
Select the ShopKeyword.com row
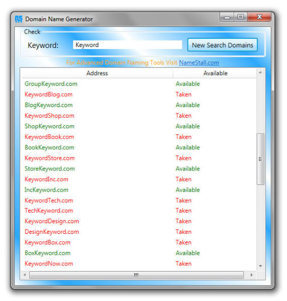[139, 126]
